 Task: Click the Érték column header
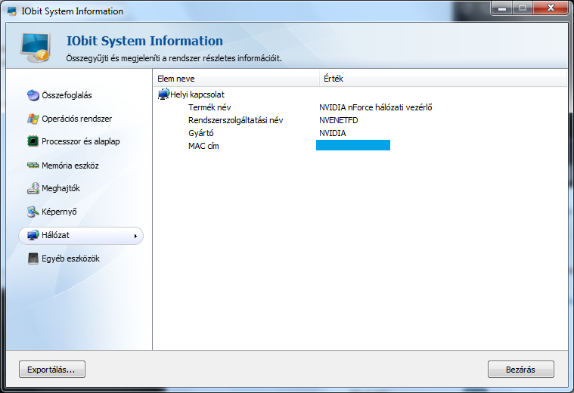[x=443, y=79]
